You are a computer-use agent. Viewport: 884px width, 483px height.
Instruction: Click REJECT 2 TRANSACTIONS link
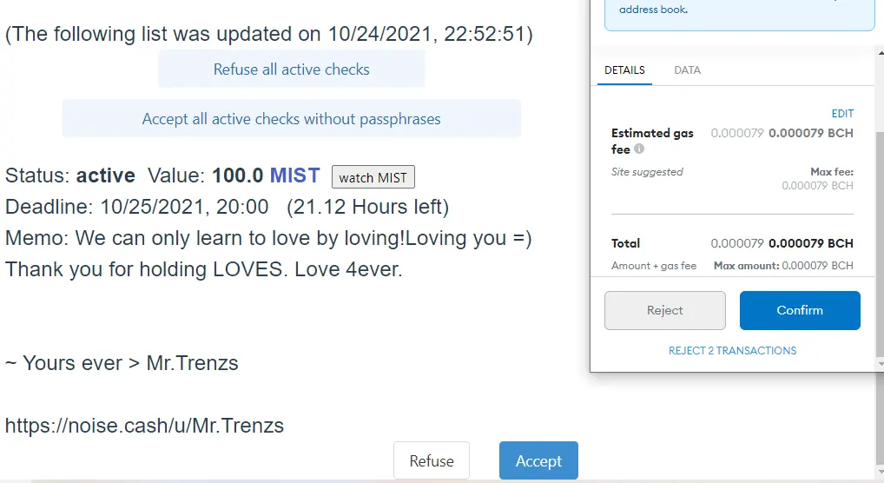pyautogui.click(x=732, y=350)
